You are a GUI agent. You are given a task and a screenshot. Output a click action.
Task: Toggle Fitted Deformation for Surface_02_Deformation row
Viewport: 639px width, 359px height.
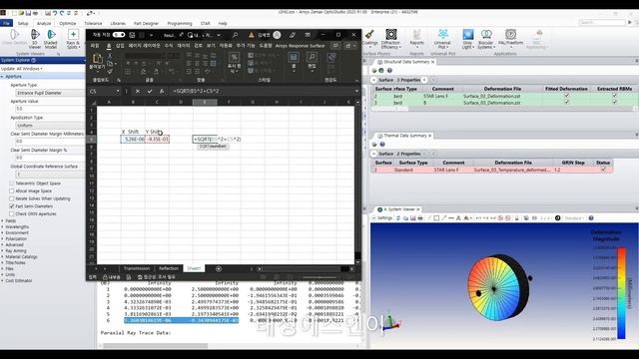(566, 96)
